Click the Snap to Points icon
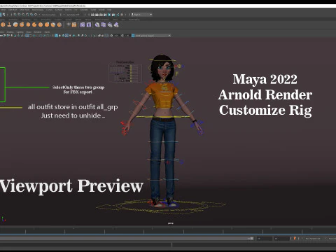The width and height of the screenshot is (336, 252). coord(23,15)
